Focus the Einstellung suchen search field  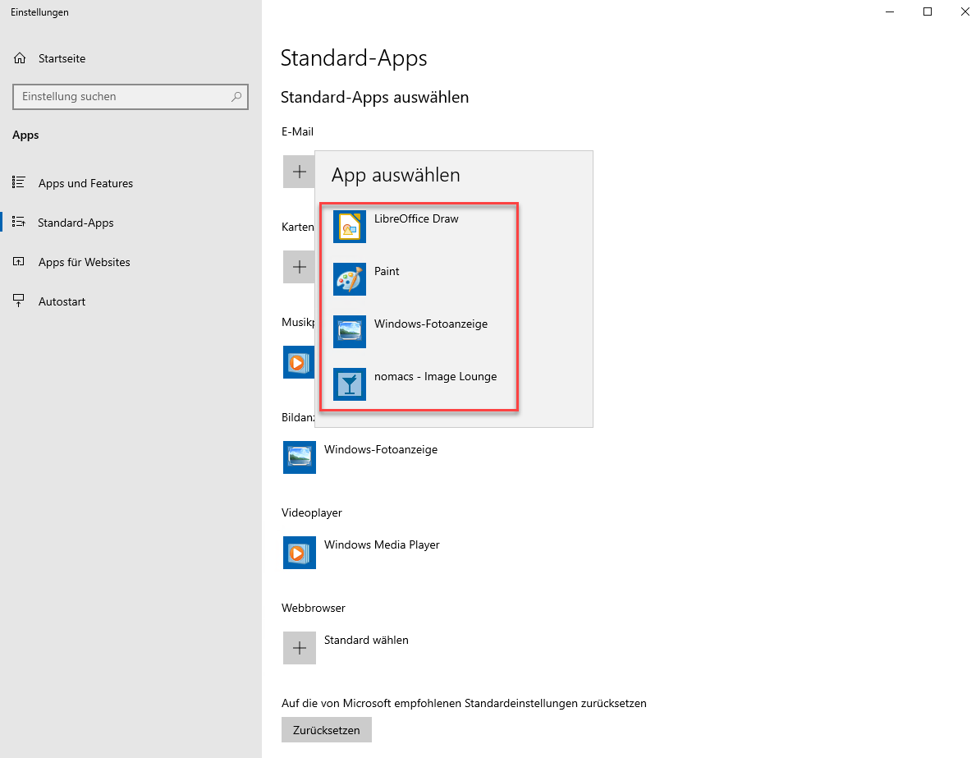[x=130, y=97]
